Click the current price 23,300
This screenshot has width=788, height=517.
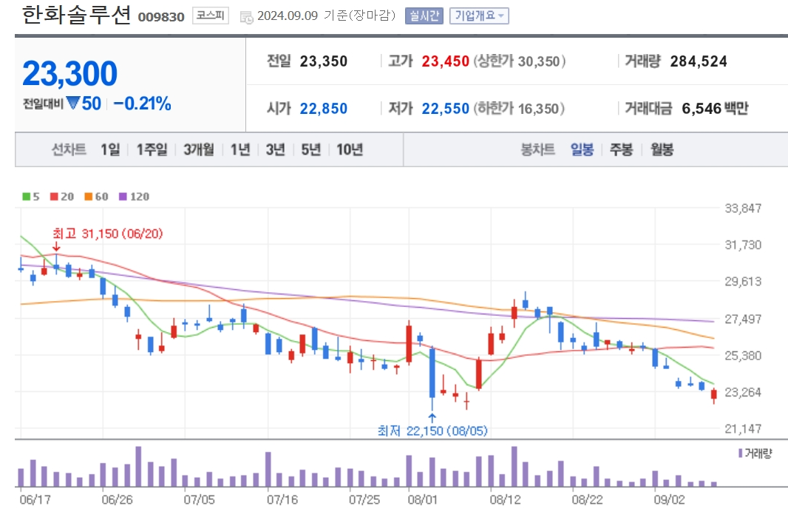click(69, 73)
